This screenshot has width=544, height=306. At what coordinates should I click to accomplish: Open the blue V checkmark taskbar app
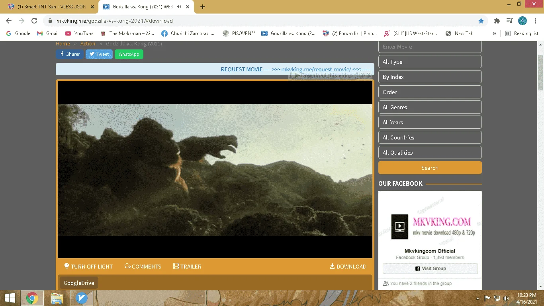click(x=82, y=298)
